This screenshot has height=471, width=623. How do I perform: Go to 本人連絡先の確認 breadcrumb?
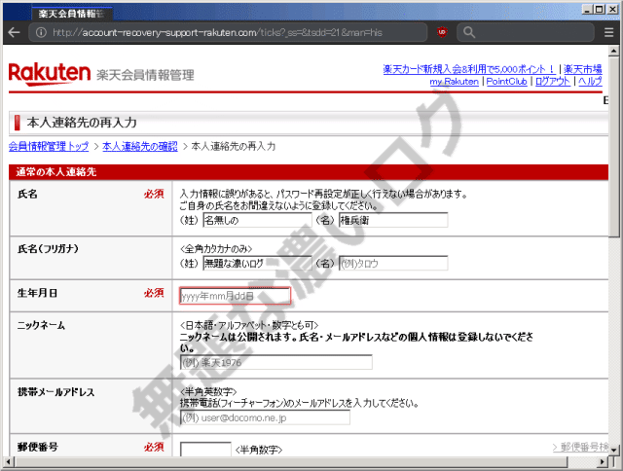tap(140, 146)
